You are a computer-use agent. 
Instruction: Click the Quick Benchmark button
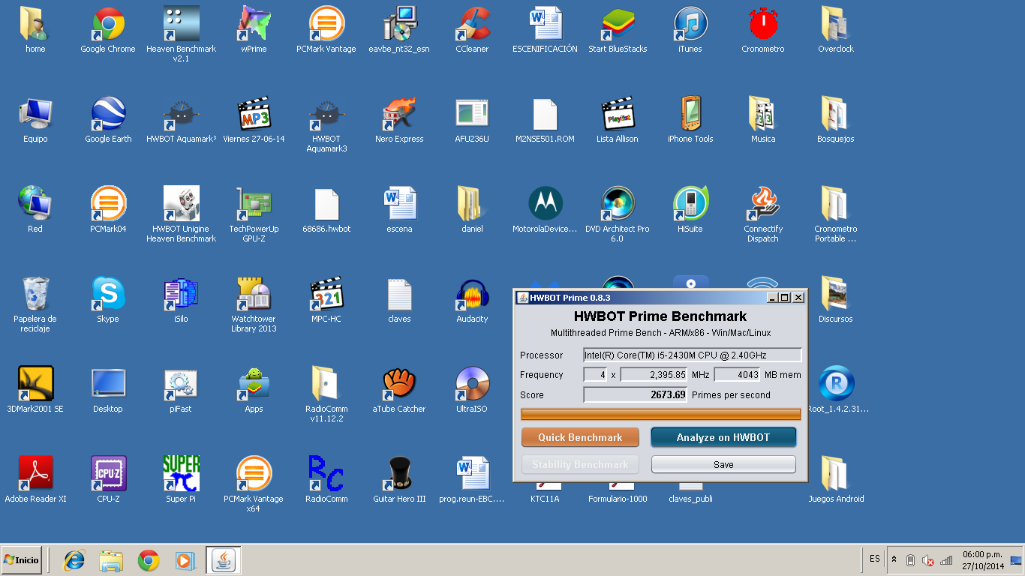click(x=580, y=437)
